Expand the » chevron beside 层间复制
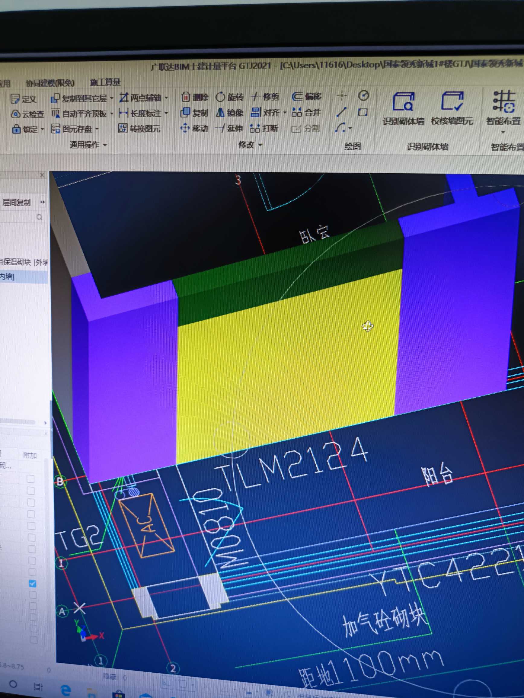Viewport: 524px width, 698px height. [42, 202]
